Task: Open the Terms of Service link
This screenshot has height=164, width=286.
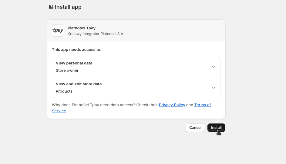Action: [202, 105]
